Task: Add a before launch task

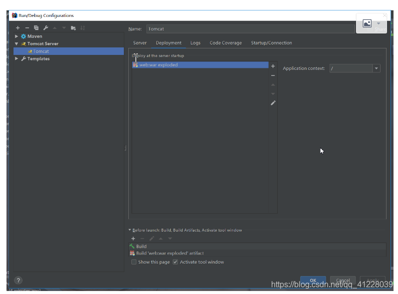Action: [133, 239]
